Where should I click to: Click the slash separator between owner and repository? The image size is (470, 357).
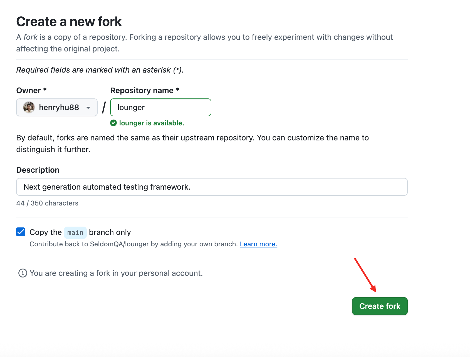(104, 107)
